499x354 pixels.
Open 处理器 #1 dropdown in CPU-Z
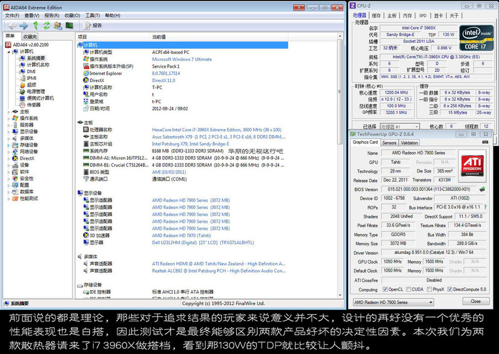point(400,127)
